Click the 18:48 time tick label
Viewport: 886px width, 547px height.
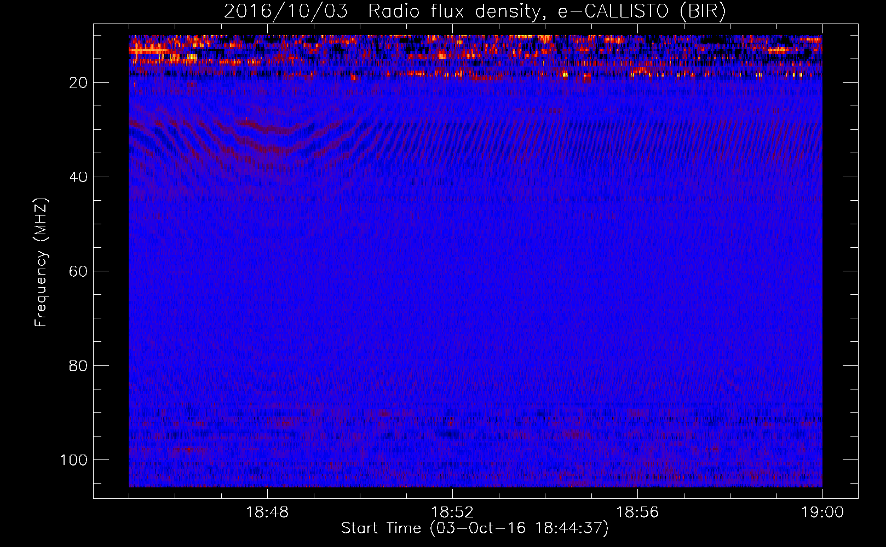267,513
